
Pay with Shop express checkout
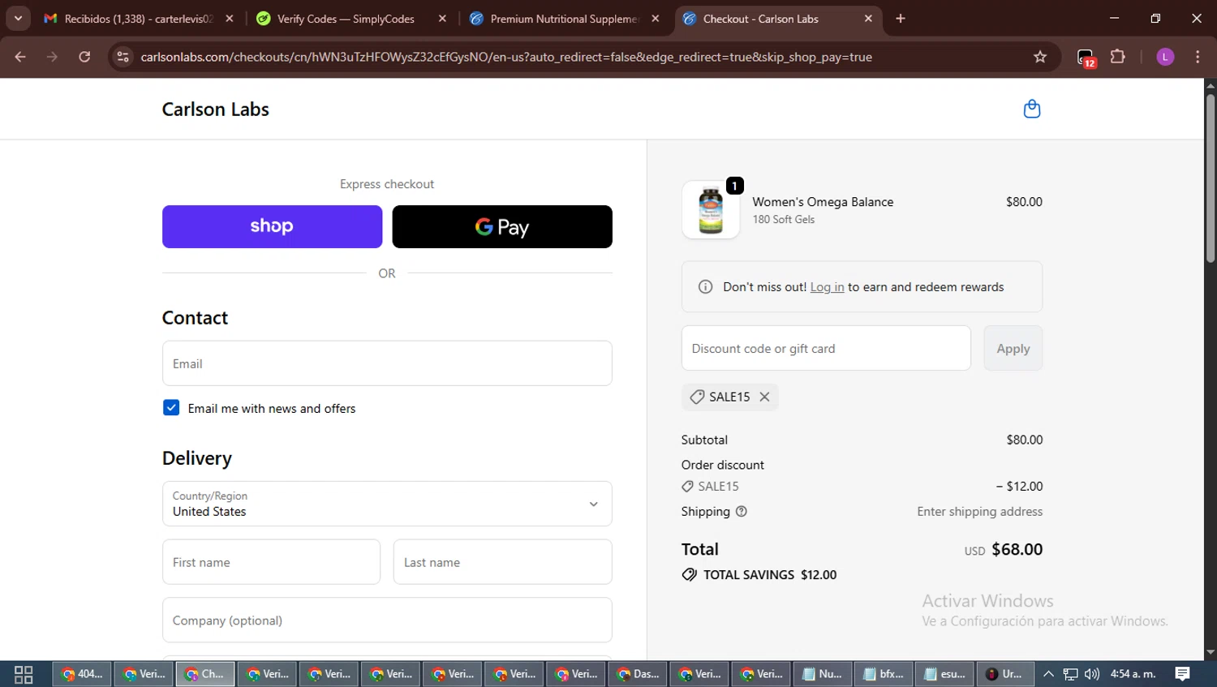tap(272, 226)
